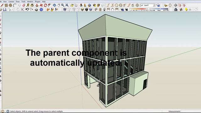Screen dimensions: 201x113
Task: Activate the Move tool
Action: point(41,5)
